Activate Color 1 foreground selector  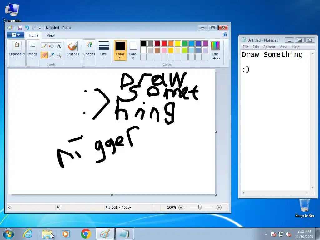pos(120,50)
